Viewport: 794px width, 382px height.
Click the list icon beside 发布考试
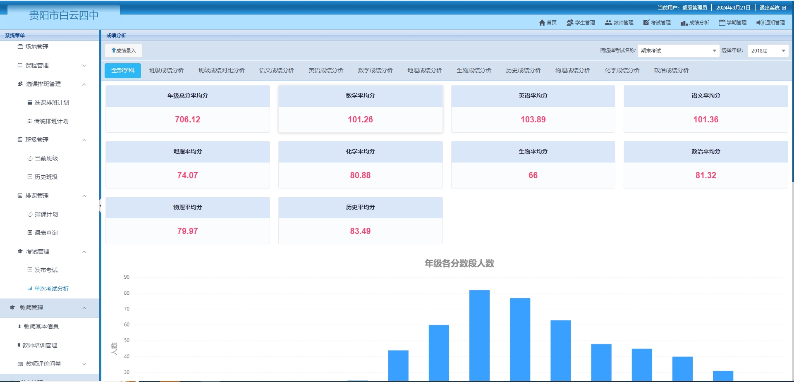click(x=30, y=270)
